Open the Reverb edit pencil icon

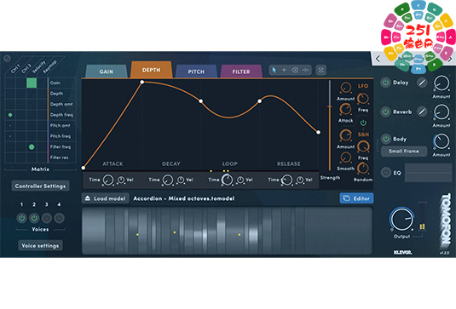point(422,112)
